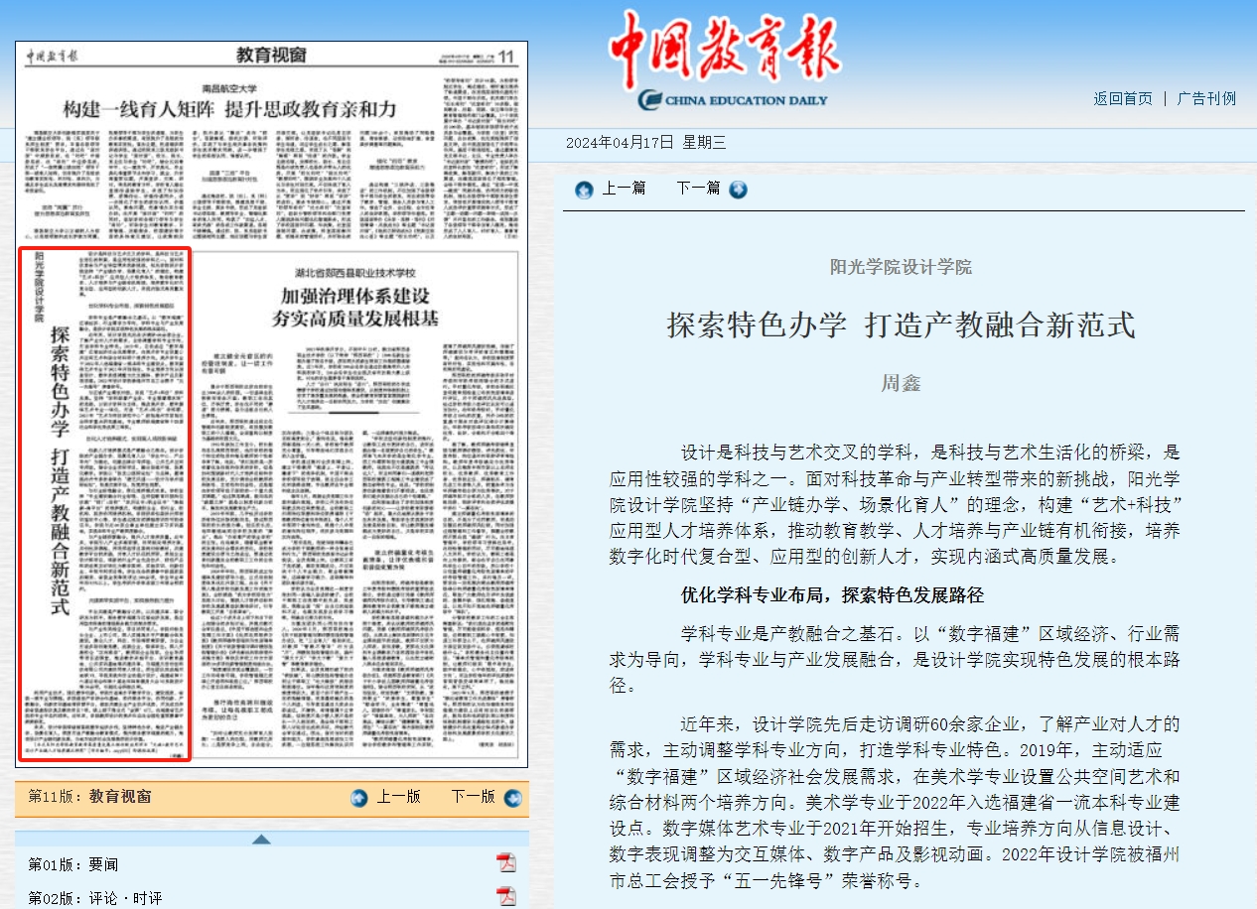The height and width of the screenshot is (909, 1257).
Task: Click the 中国教育报 masthead logo
Action: (x=725, y=51)
